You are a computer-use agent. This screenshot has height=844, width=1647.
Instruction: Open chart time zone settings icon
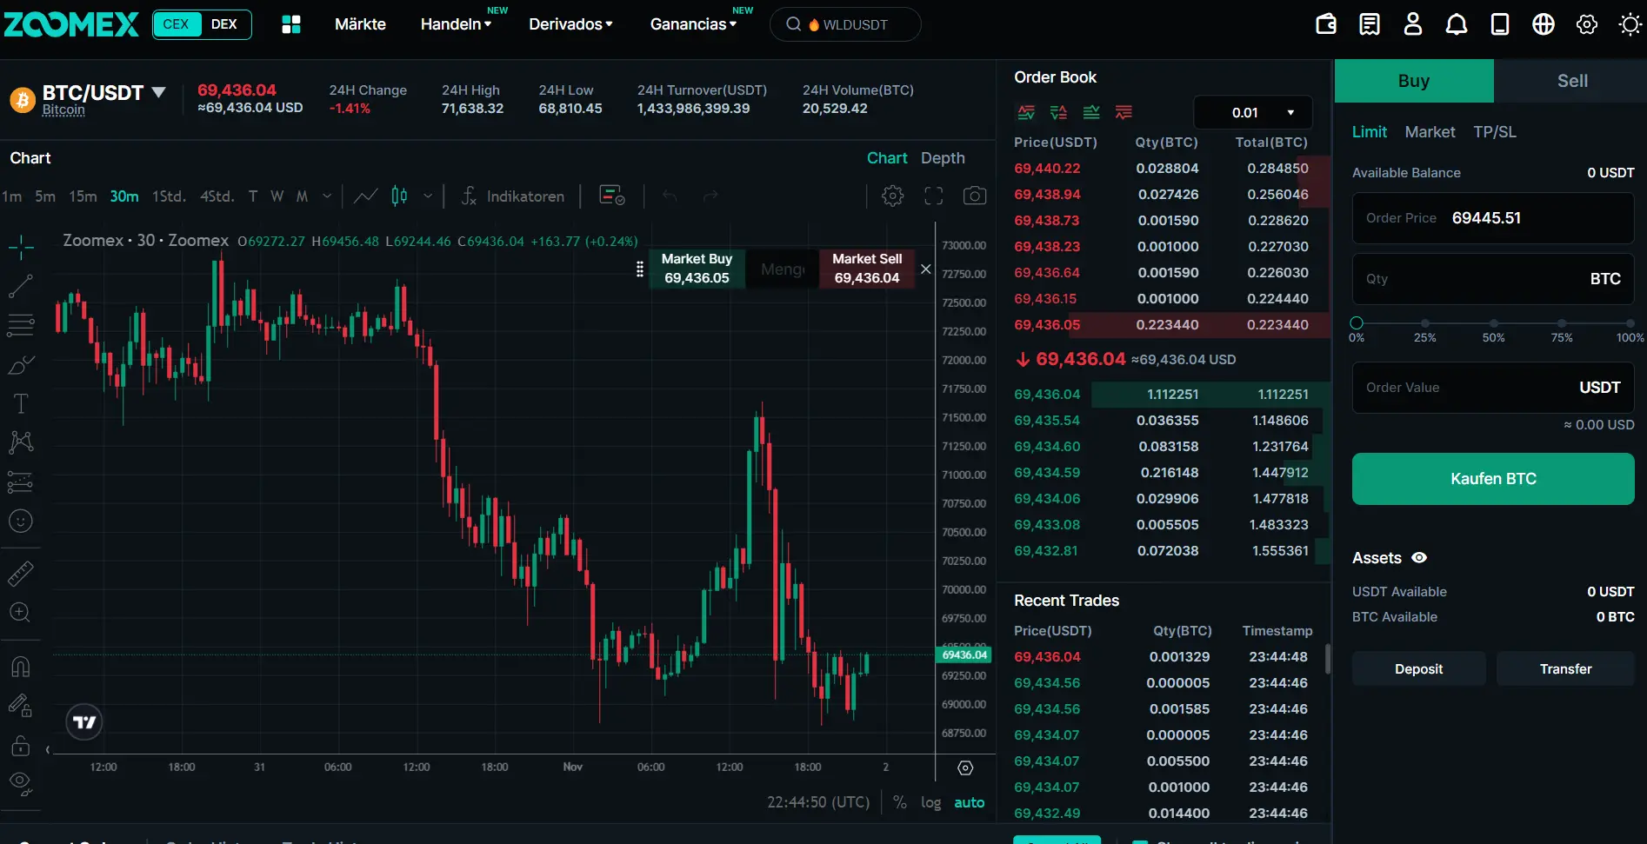point(965,768)
